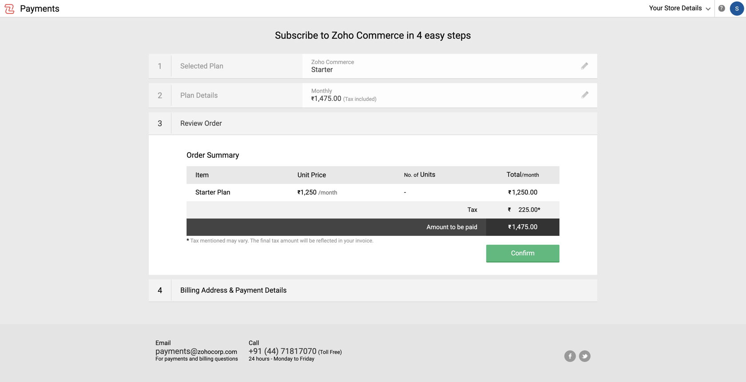
Task: Click the Amount to be paid total
Action: click(523, 227)
